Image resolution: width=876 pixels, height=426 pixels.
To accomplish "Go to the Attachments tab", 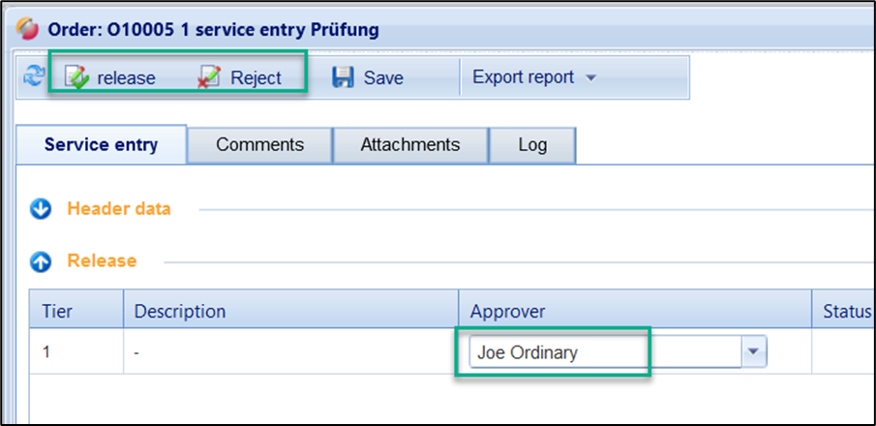I will pyautogui.click(x=409, y=145).
